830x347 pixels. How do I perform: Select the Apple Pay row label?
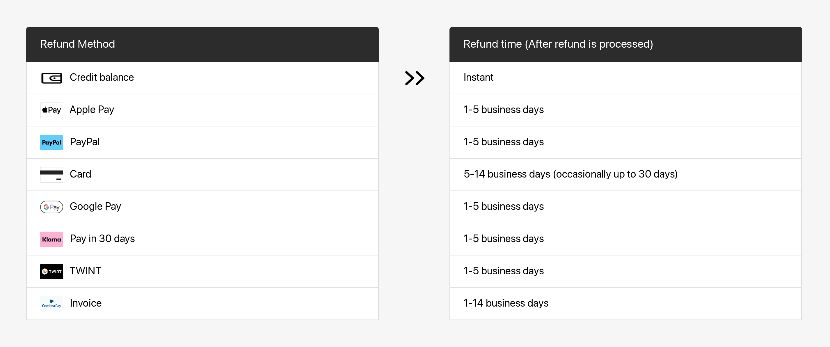(x=92, y=110)
